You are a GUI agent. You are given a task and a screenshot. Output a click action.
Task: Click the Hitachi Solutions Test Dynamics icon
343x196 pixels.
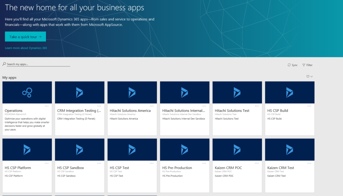click(237, 93)
